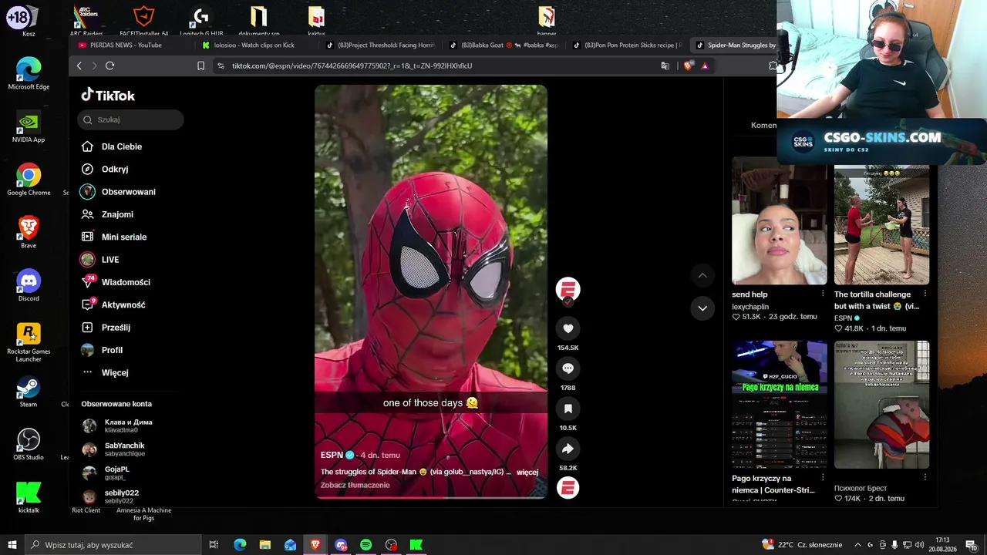The height and width of the screenshot is (555, 987).
Task: Seek using video progress bar
Action: tap(431, 497)
